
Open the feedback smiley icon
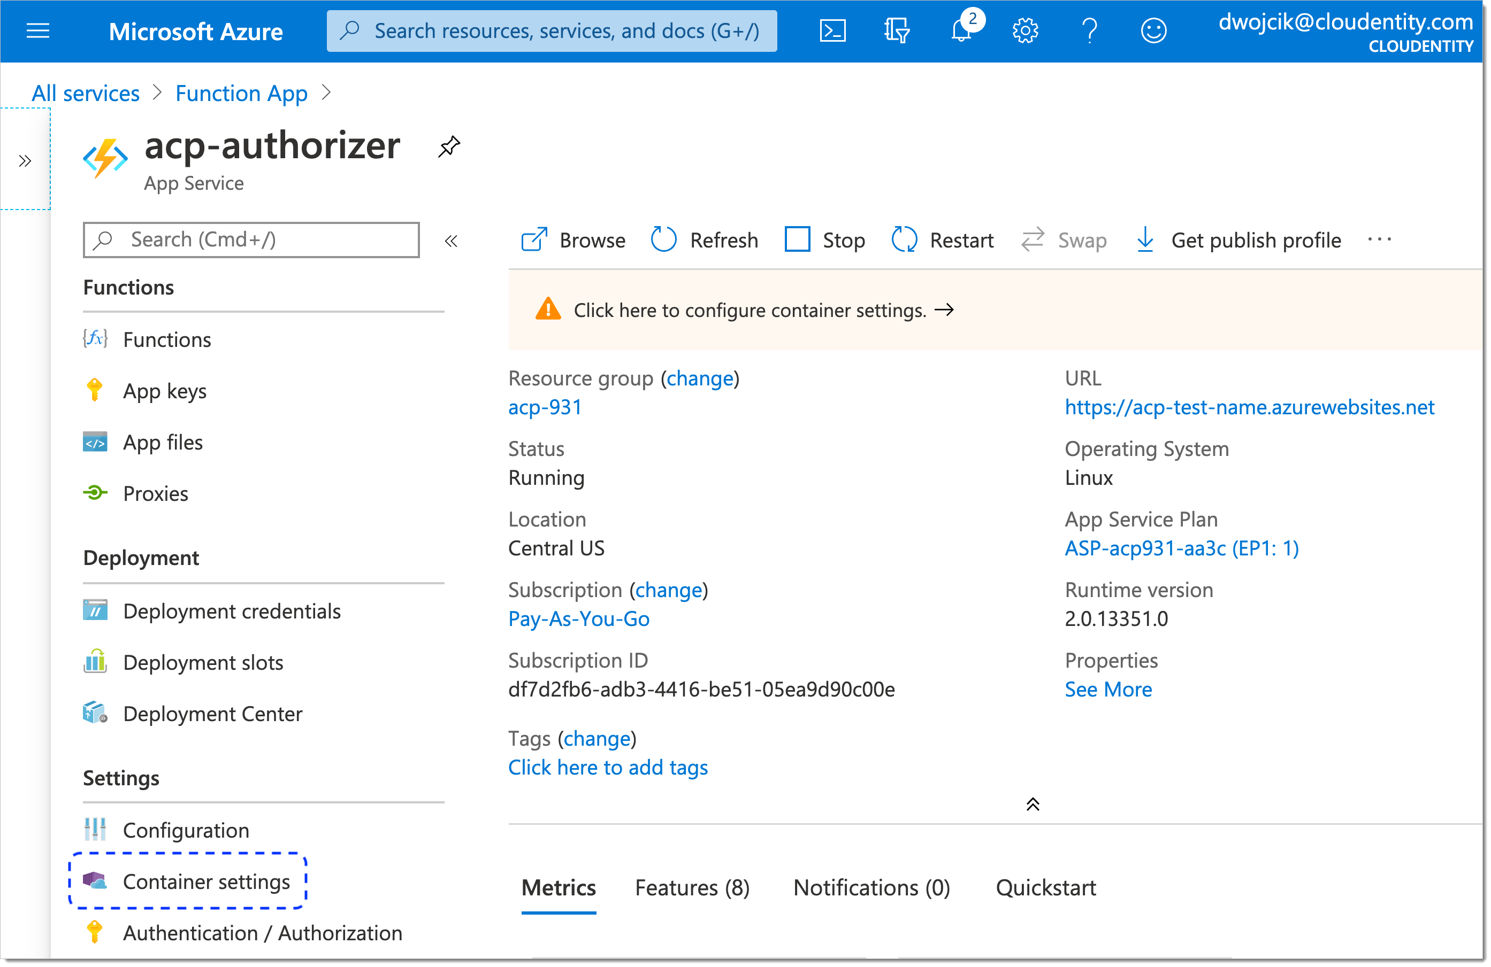point(1153,30)
